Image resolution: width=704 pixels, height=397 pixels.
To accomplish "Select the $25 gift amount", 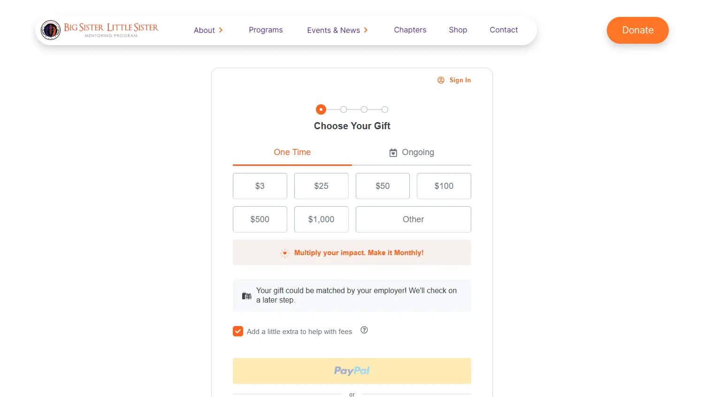I will (321, 186).
